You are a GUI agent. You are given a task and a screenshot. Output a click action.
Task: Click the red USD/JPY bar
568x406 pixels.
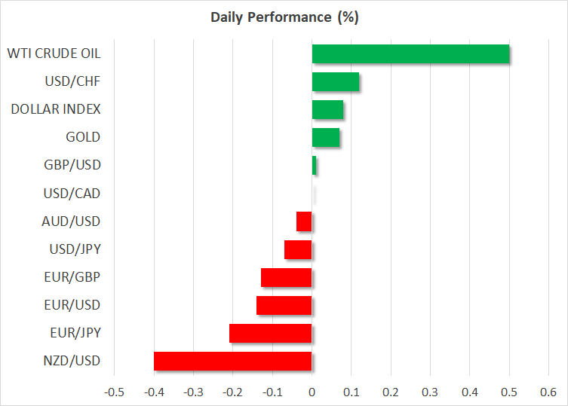click(298, 249)
